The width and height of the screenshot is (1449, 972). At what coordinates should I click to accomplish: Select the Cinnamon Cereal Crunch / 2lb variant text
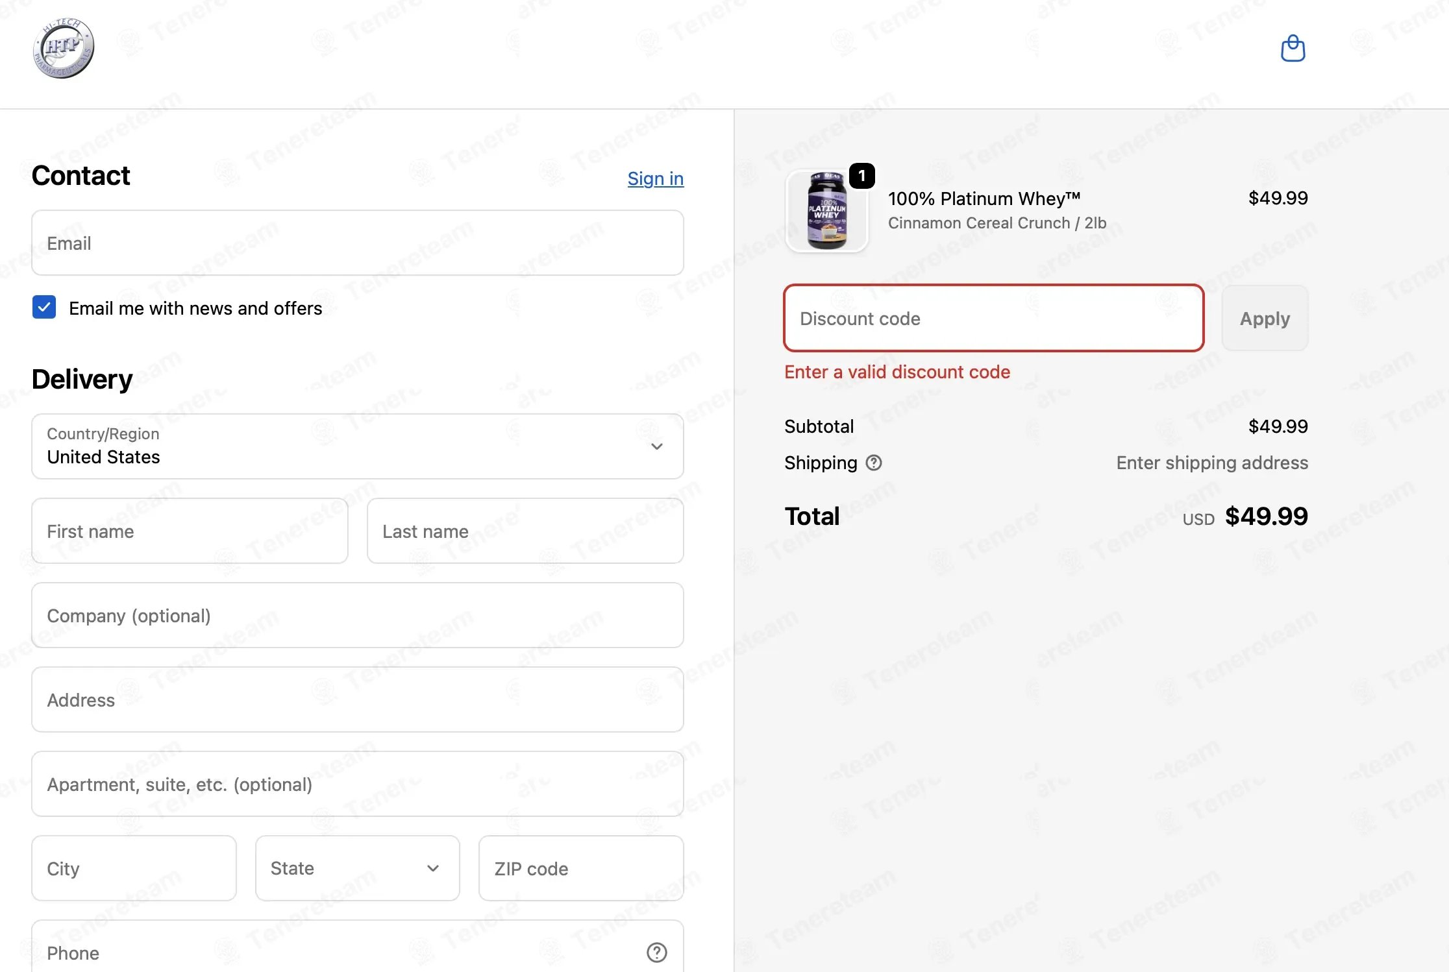(997, 223)
